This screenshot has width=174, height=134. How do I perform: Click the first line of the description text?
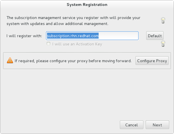(x=73, y=18)
